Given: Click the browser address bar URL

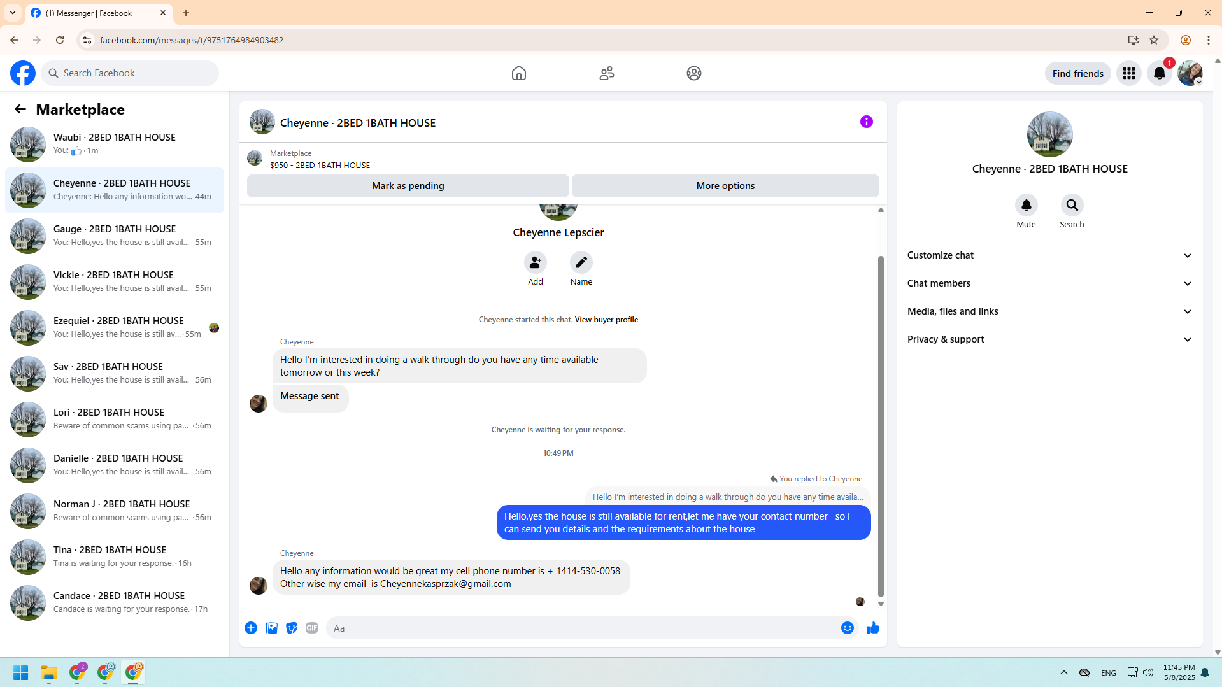Looking at the screenshot, I should point(192,40).
